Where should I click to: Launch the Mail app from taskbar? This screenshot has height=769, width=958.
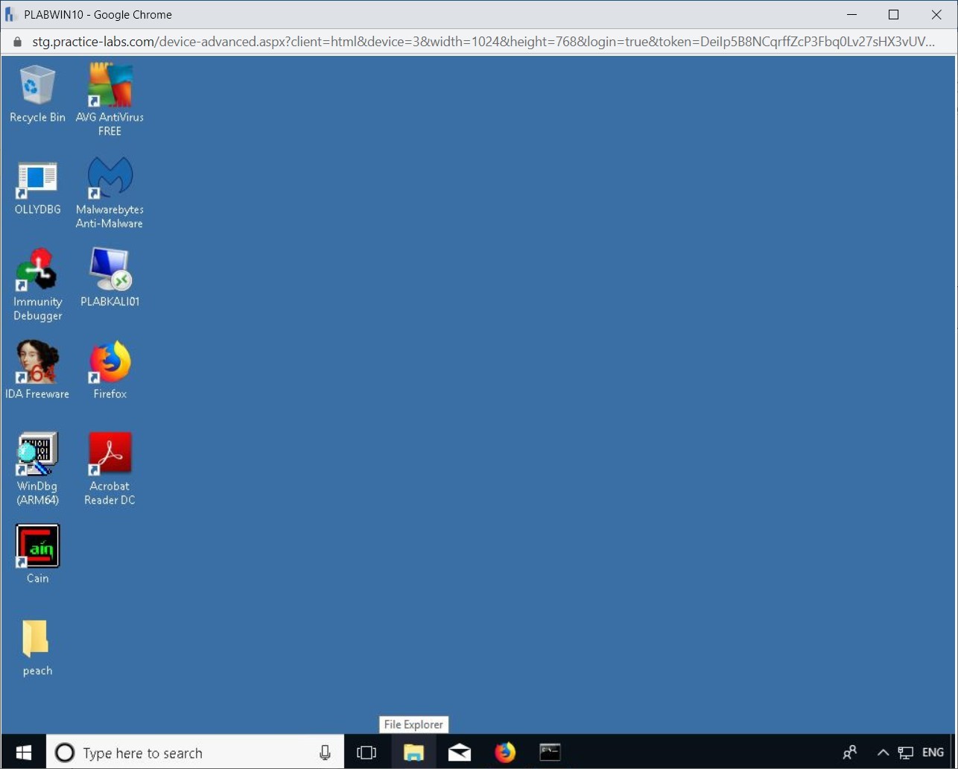(460, 753)
